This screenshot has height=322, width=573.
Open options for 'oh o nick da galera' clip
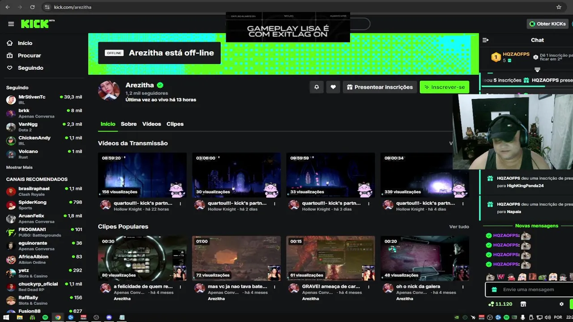tap(463, 287)
